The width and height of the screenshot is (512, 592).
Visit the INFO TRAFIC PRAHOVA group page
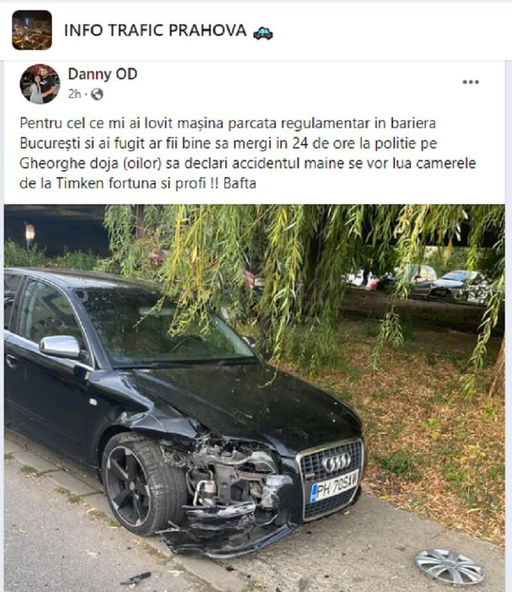click(x=155, y=31)
